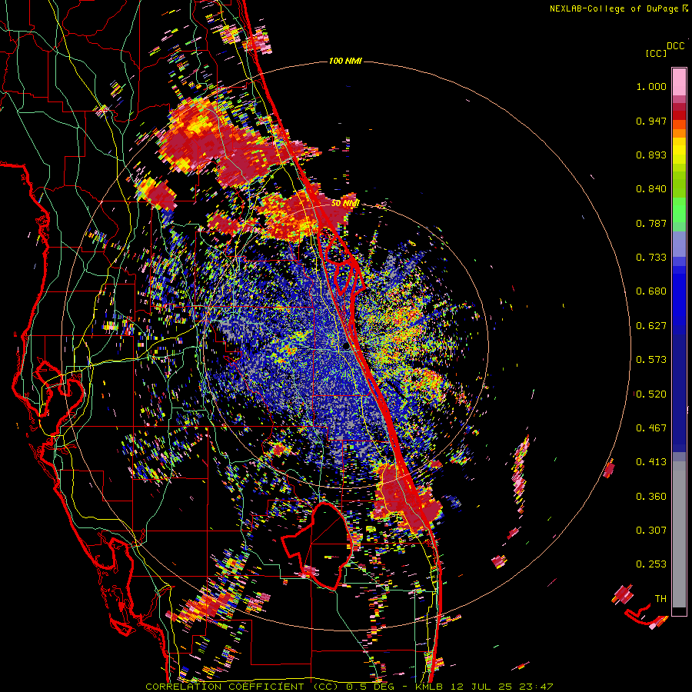Click the 0.520 legend value
Screen dimensions: 692x692
(x=651, y=394)
